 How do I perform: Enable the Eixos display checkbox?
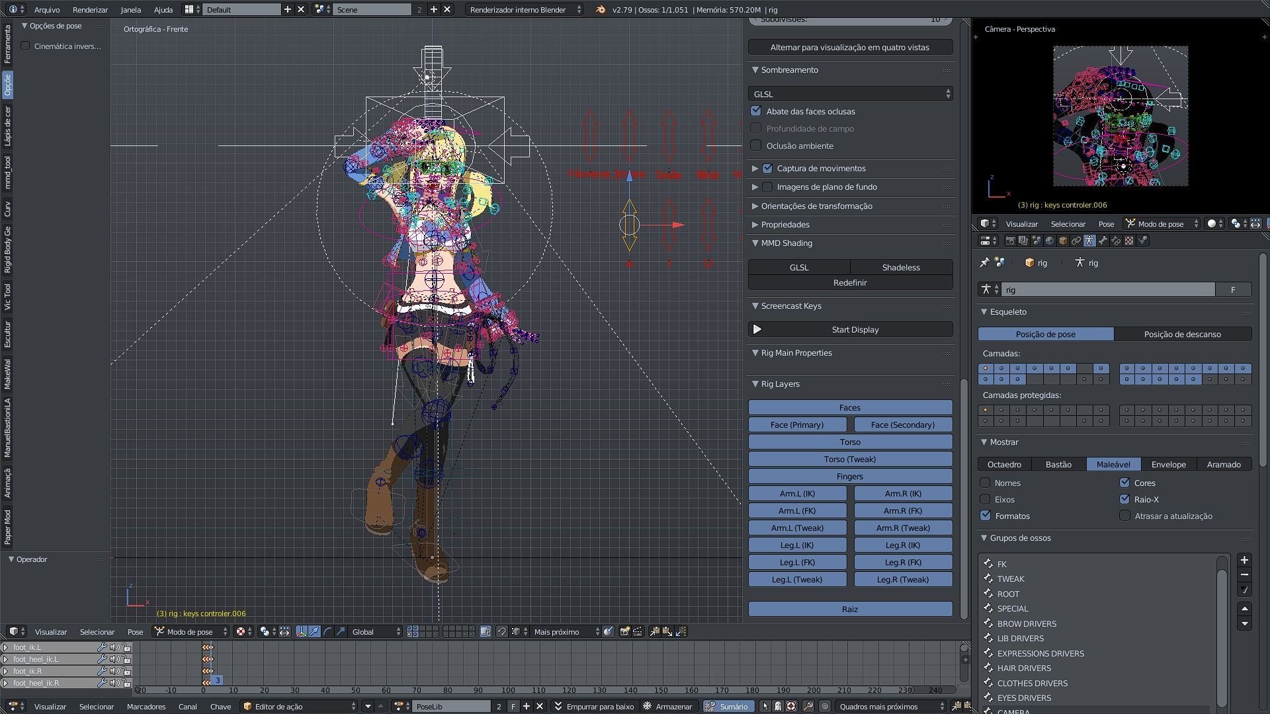986,499
